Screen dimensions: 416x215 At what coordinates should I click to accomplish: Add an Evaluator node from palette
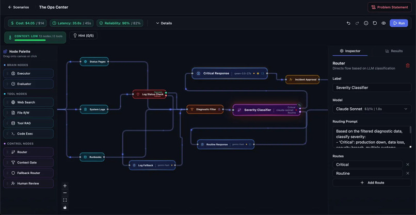28,84
